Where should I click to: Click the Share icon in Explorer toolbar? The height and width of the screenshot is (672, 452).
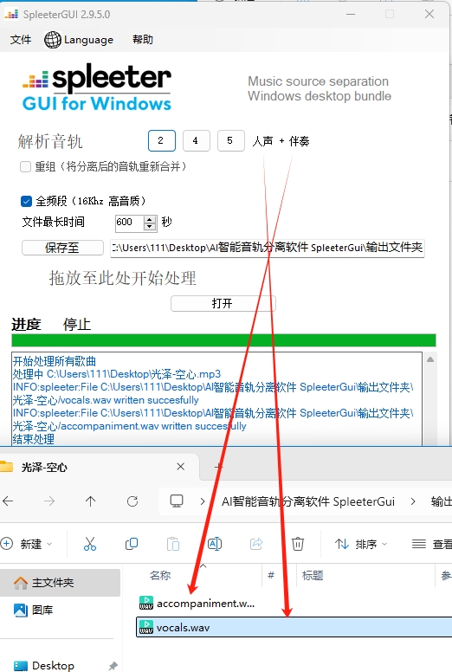(256, 544)
